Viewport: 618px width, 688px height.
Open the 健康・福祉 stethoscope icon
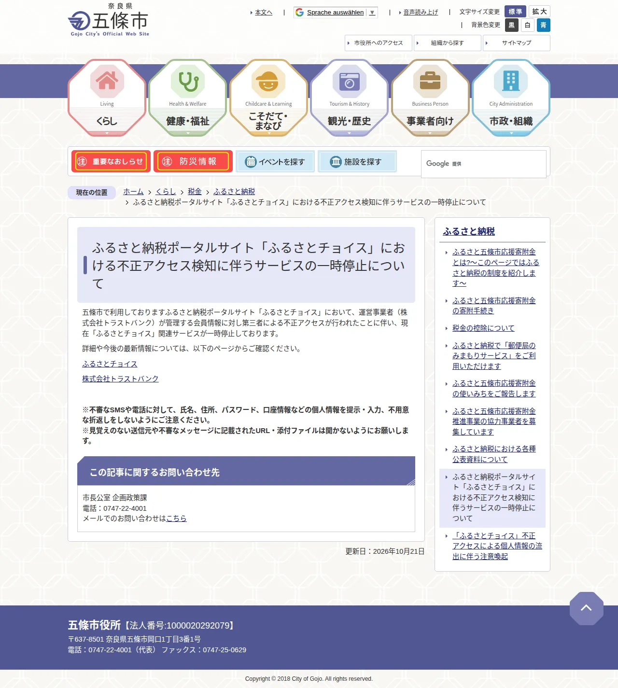click(188, 81)
